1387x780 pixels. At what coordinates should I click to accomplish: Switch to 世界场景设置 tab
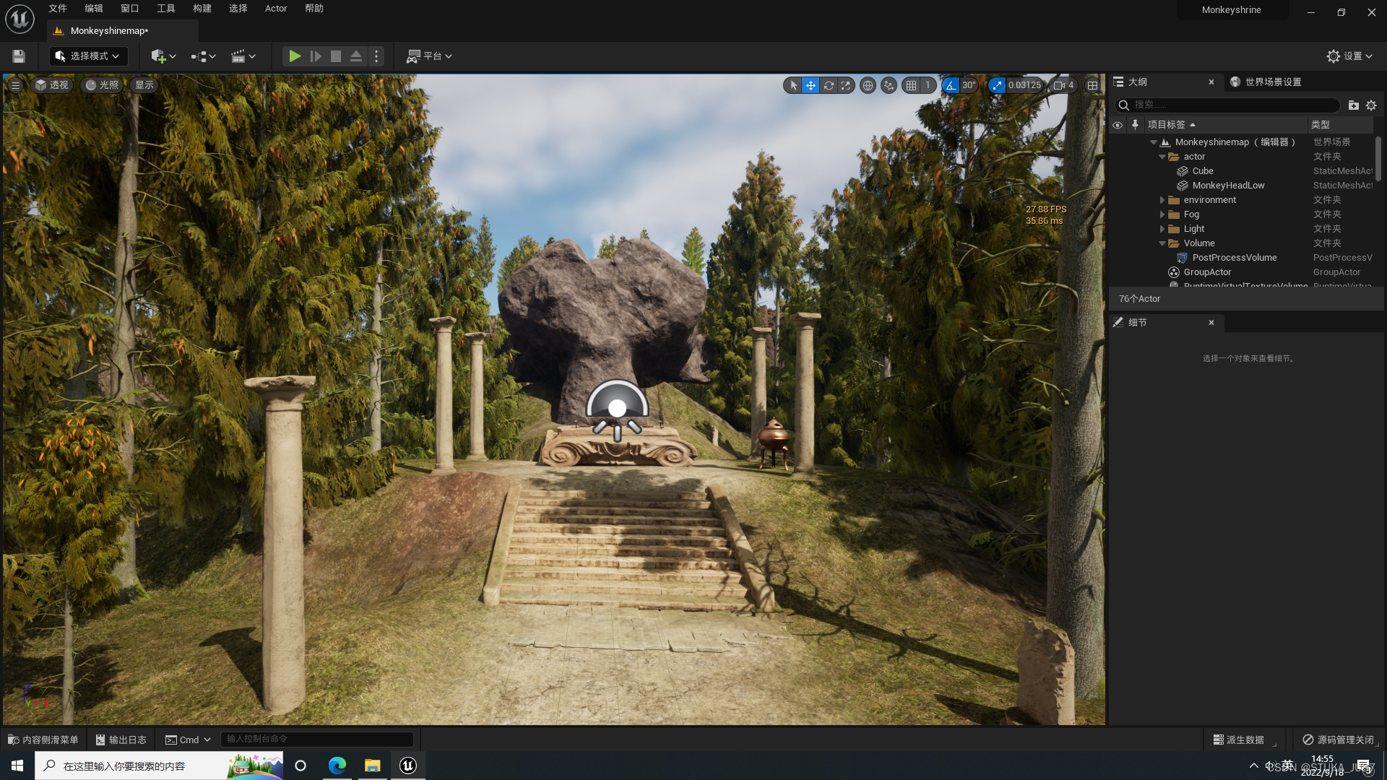point(1266,82)
